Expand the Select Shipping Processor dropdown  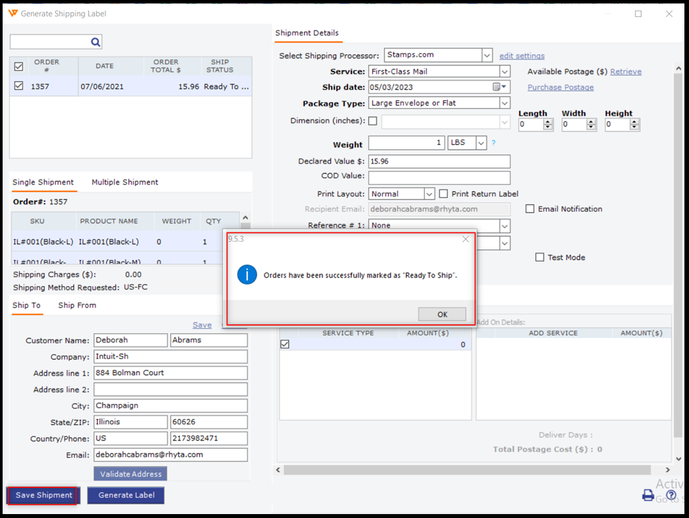point(486,56)
